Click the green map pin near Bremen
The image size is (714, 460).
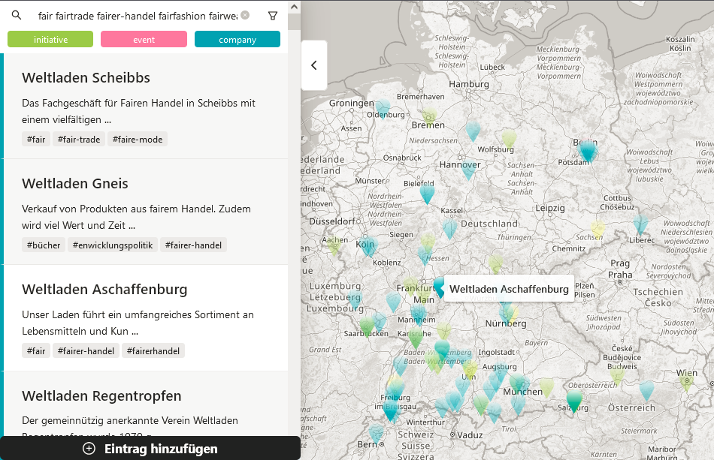click(429, 117)
